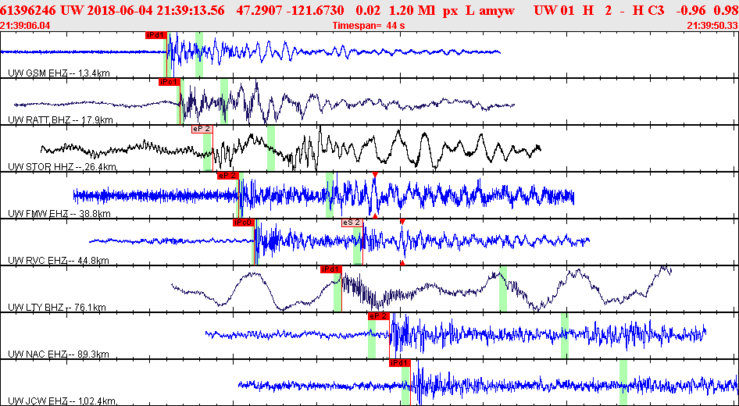Select the eS 2 pick label on RVC trace
The height and width of the screenshot is (406, 739).
tap(352, 223)
